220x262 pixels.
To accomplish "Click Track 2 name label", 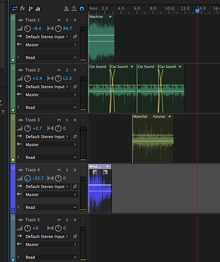I will (32, 70).
